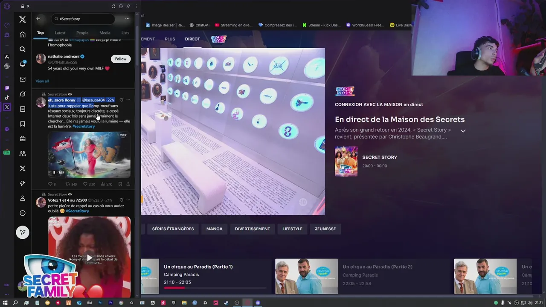546x307 pixels.
Task: Click the View all link
Action: pos(42,81)
